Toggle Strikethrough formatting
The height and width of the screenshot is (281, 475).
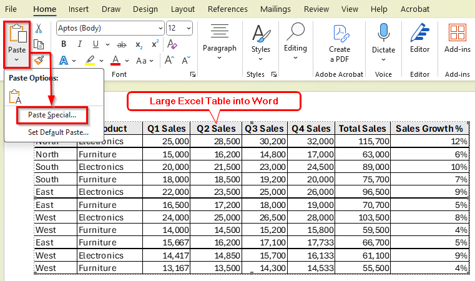point(121,44)
